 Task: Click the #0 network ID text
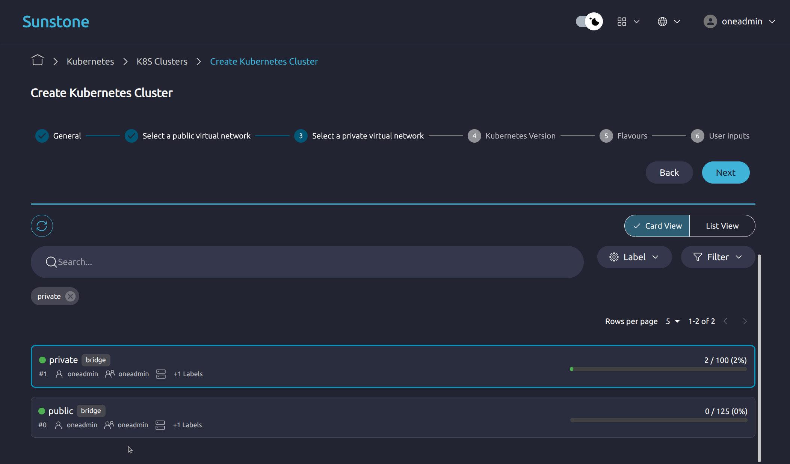coord(42,425)
